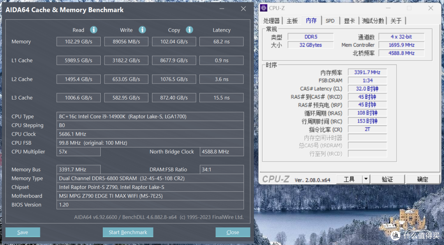Open the 工具 dropdown arrow in CPU-Z
Image resolution: width=444 pixels, height=245 pixels.
coord(366,179)
